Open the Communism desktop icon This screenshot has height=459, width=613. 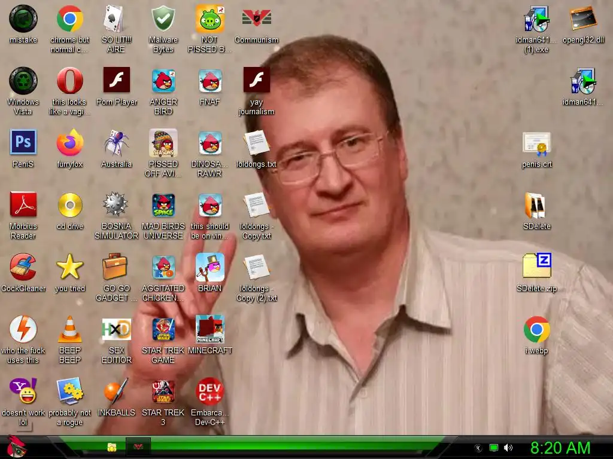(256, 19)
